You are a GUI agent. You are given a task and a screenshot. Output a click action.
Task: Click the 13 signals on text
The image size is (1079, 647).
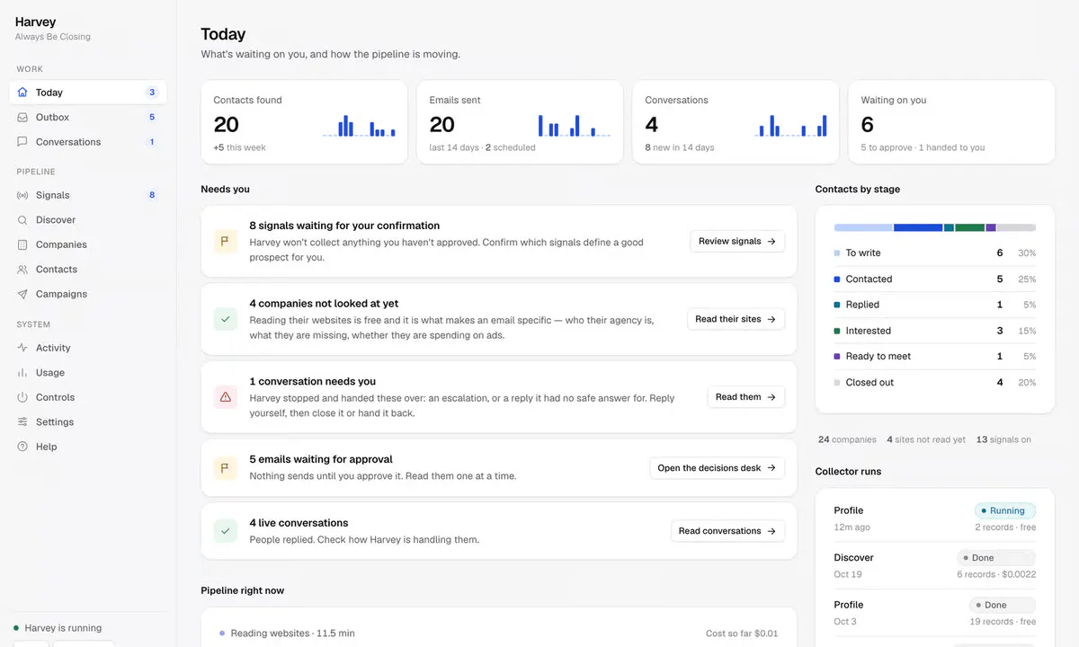[1003, 439]
